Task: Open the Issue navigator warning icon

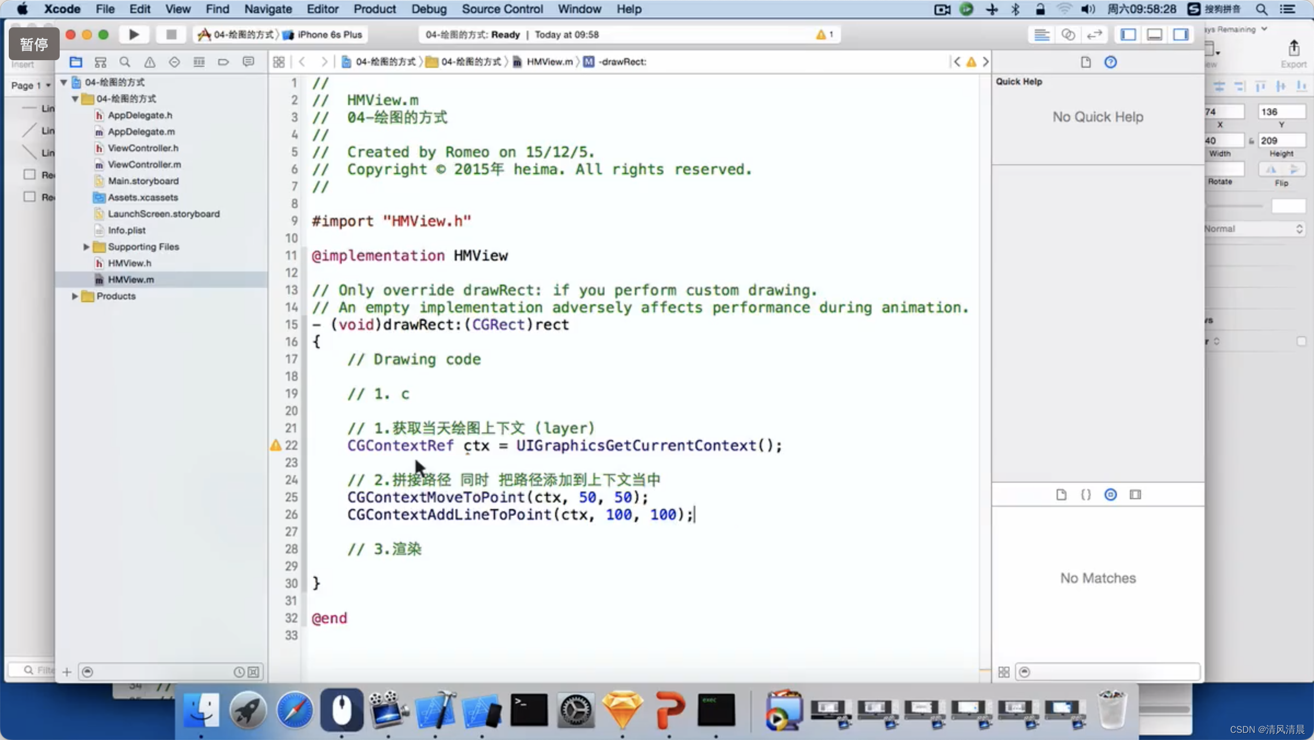Action: tap(149, 62)
